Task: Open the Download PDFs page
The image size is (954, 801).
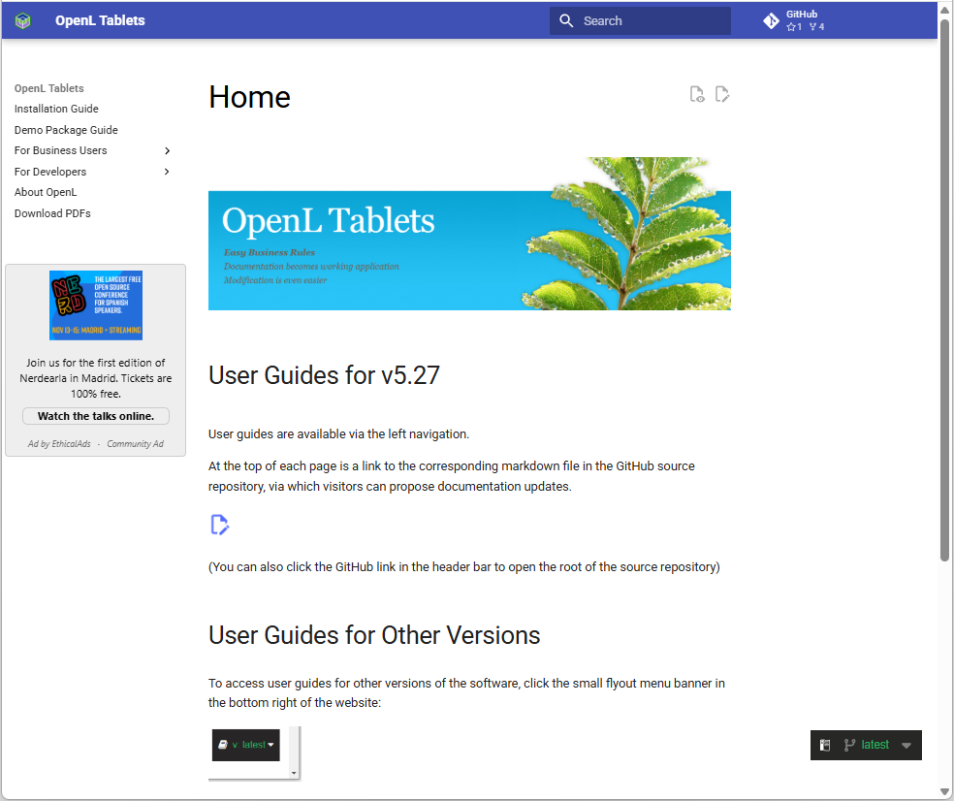Action: [x=52, y=213]
